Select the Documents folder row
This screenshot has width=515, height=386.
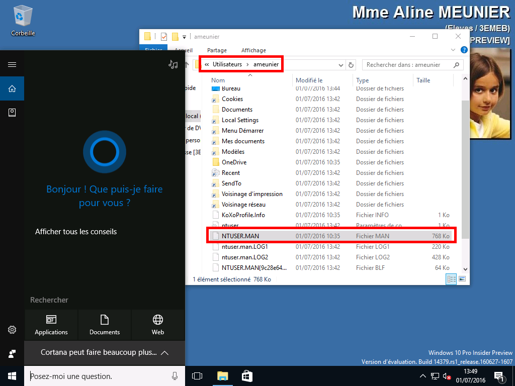tap(330, 109)
